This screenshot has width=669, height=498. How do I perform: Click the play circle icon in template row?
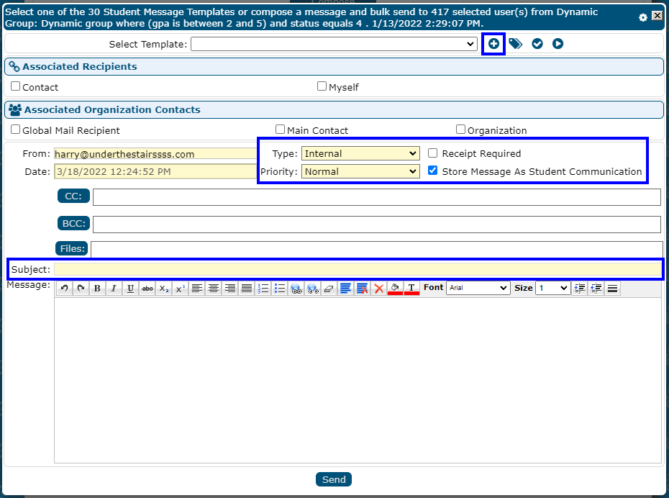click(x=557, y=44)
